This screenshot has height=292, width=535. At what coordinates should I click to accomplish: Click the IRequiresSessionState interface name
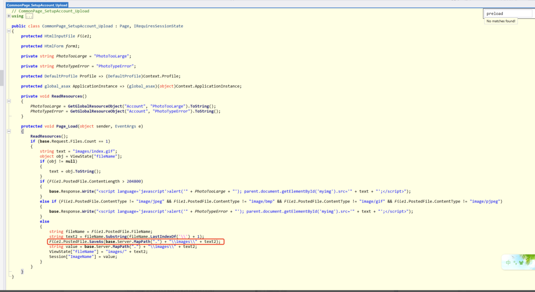pyautogui.click(x=159, y=26)
